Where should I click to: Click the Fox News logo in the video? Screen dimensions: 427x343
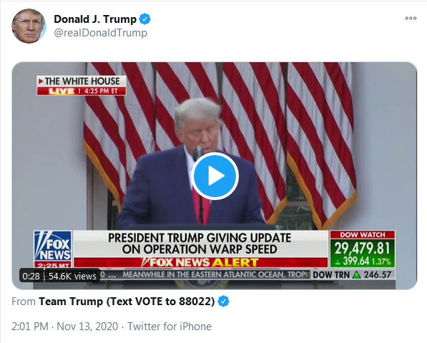click(x=53, y=246)
